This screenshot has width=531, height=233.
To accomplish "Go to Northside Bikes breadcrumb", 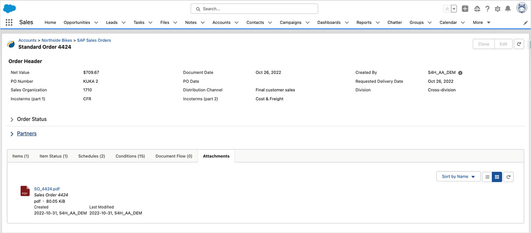I will point(57,40).
